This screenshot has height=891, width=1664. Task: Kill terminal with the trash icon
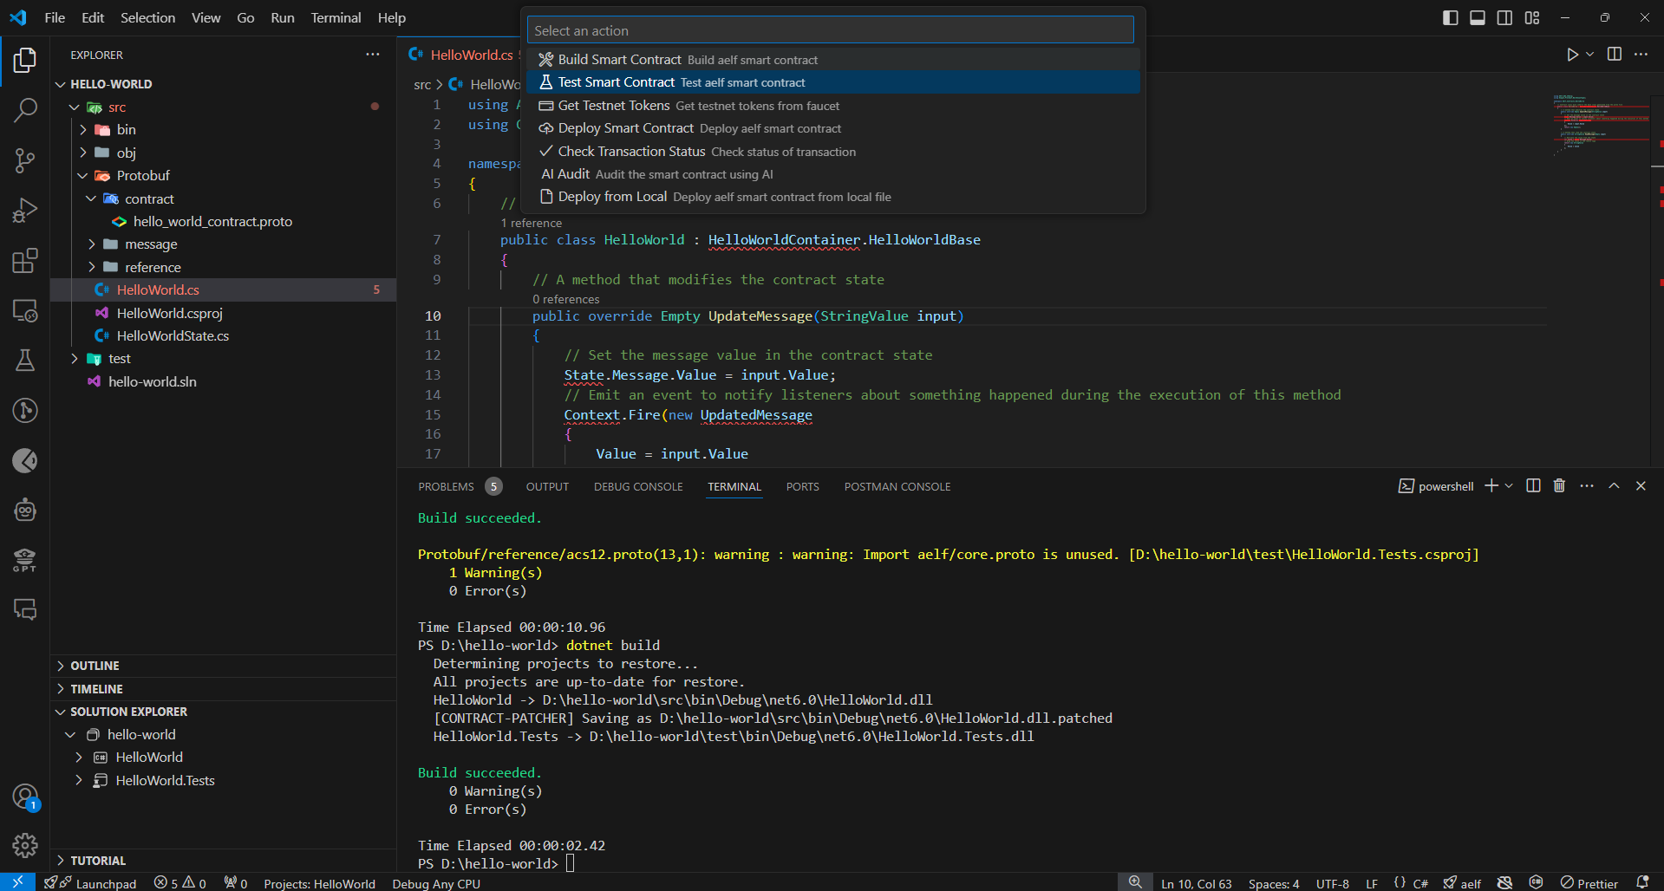1559,486
